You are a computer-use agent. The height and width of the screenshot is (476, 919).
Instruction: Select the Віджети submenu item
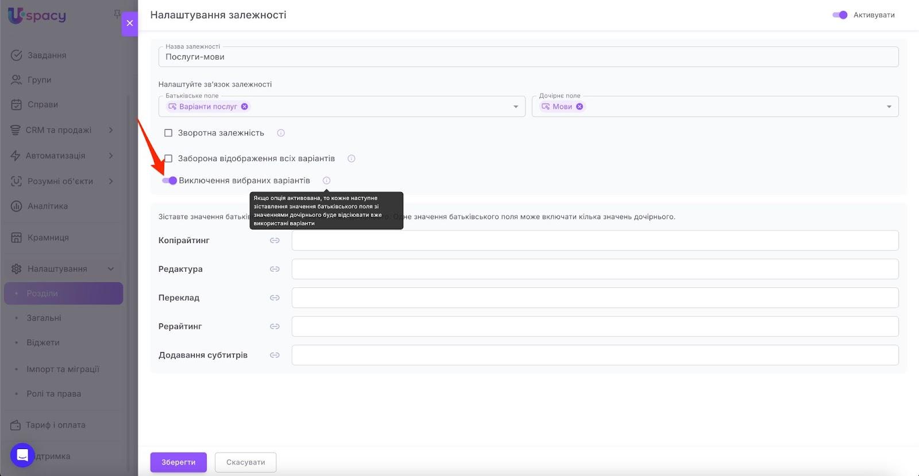click(43, 342)
